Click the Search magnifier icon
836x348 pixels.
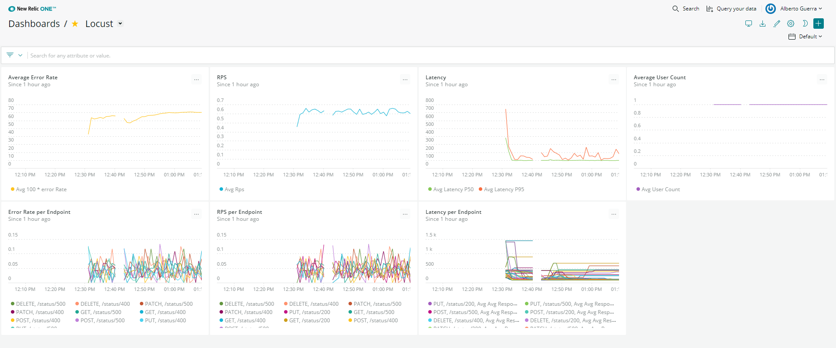tap(675, 9)
